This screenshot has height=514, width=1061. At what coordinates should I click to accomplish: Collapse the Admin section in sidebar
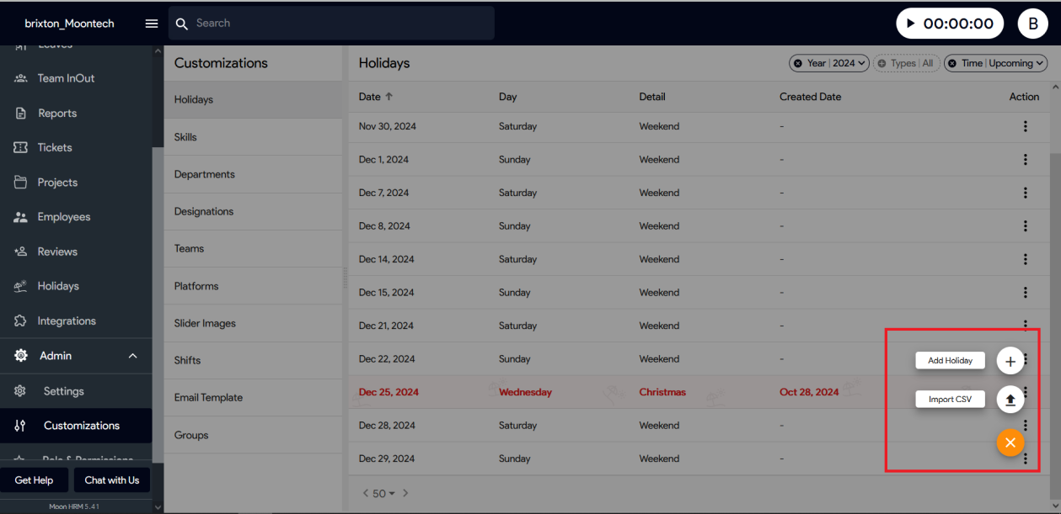tap(132, 356)
